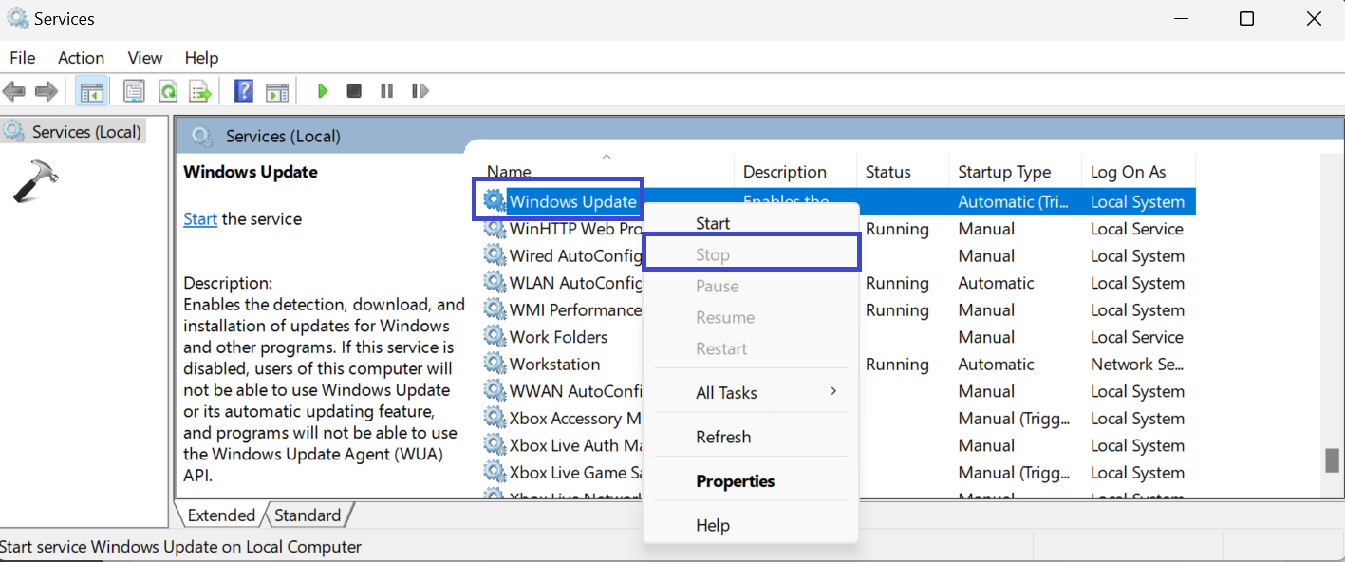The image size is (1345, 562).
Task: Open the View menu in menu bar
Action: point(145,58)
